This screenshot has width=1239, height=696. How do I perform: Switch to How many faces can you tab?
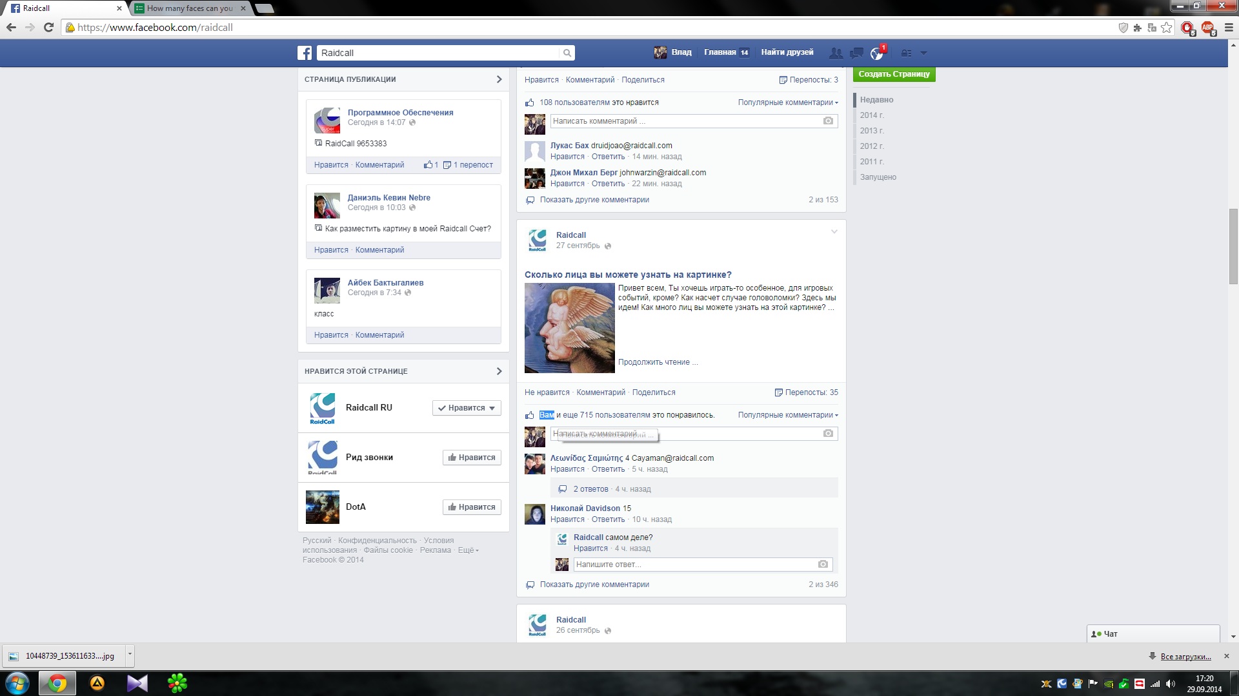point(190,8)
